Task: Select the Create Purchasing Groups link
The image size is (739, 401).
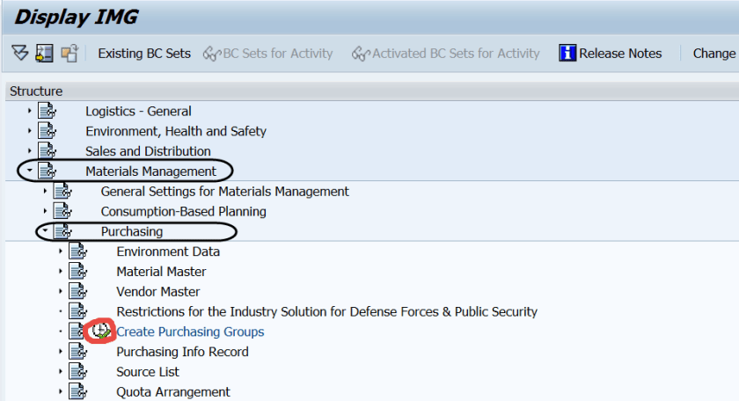Action: 190,332
